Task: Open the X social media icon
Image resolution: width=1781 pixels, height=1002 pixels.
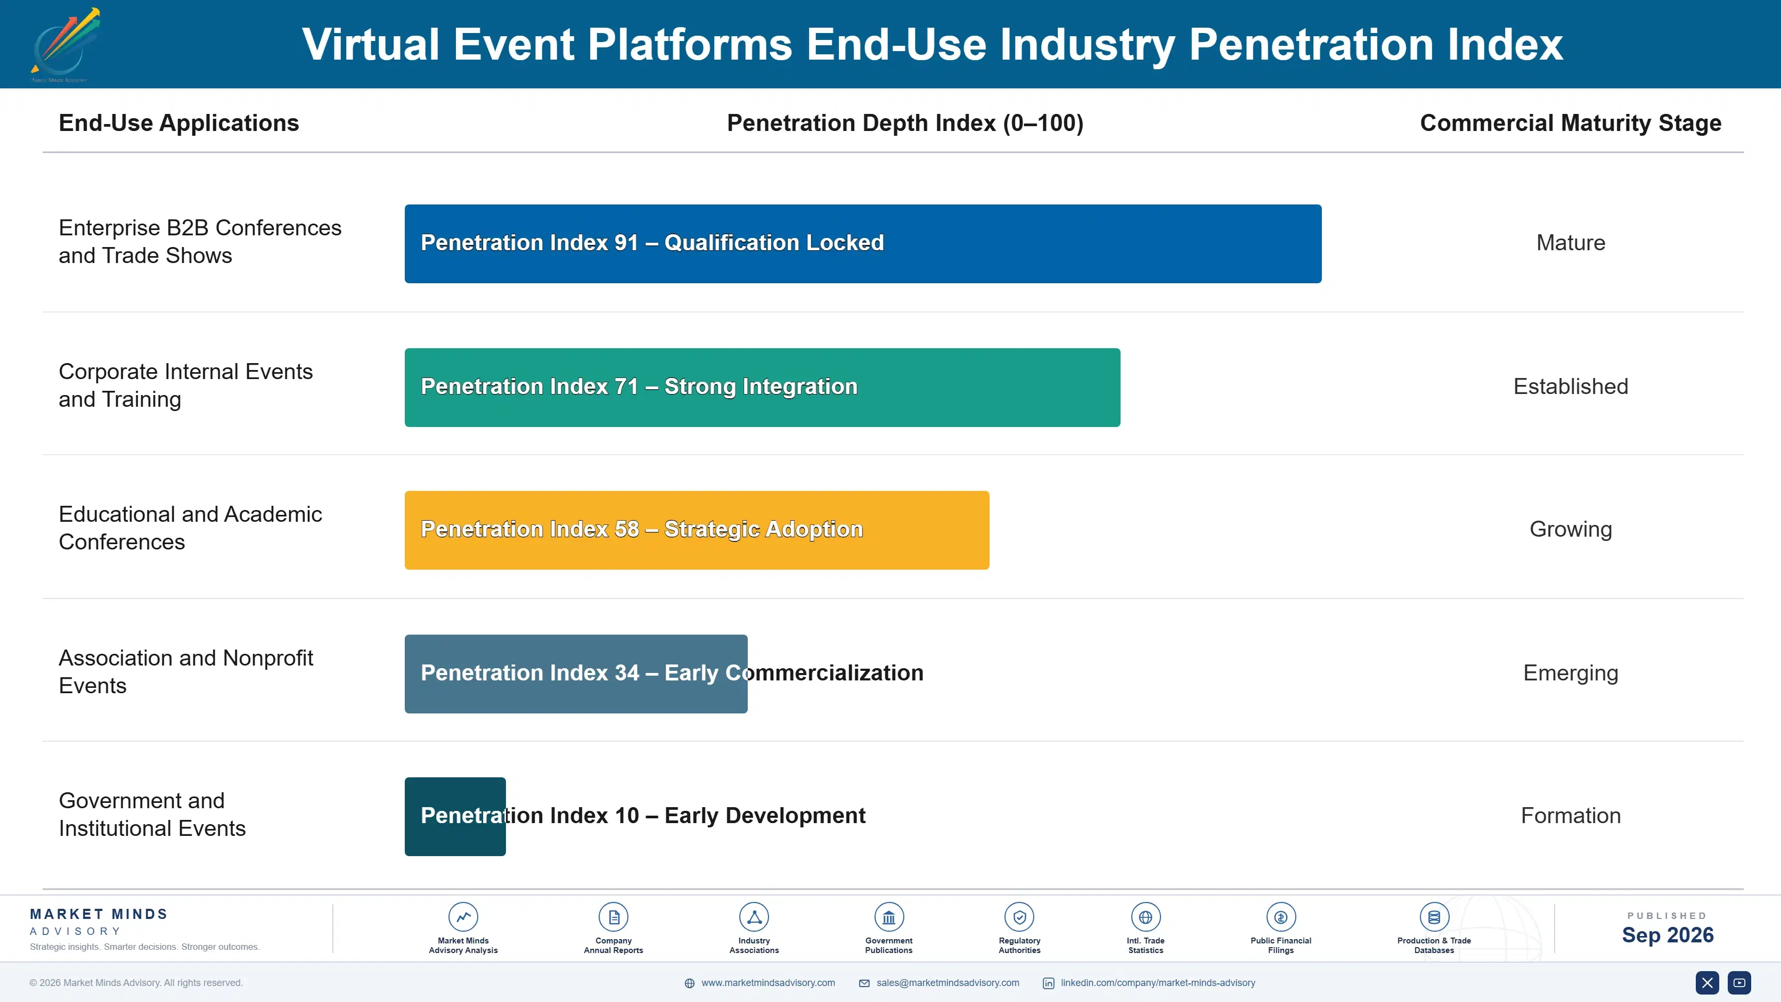Action: [1707, 983]
